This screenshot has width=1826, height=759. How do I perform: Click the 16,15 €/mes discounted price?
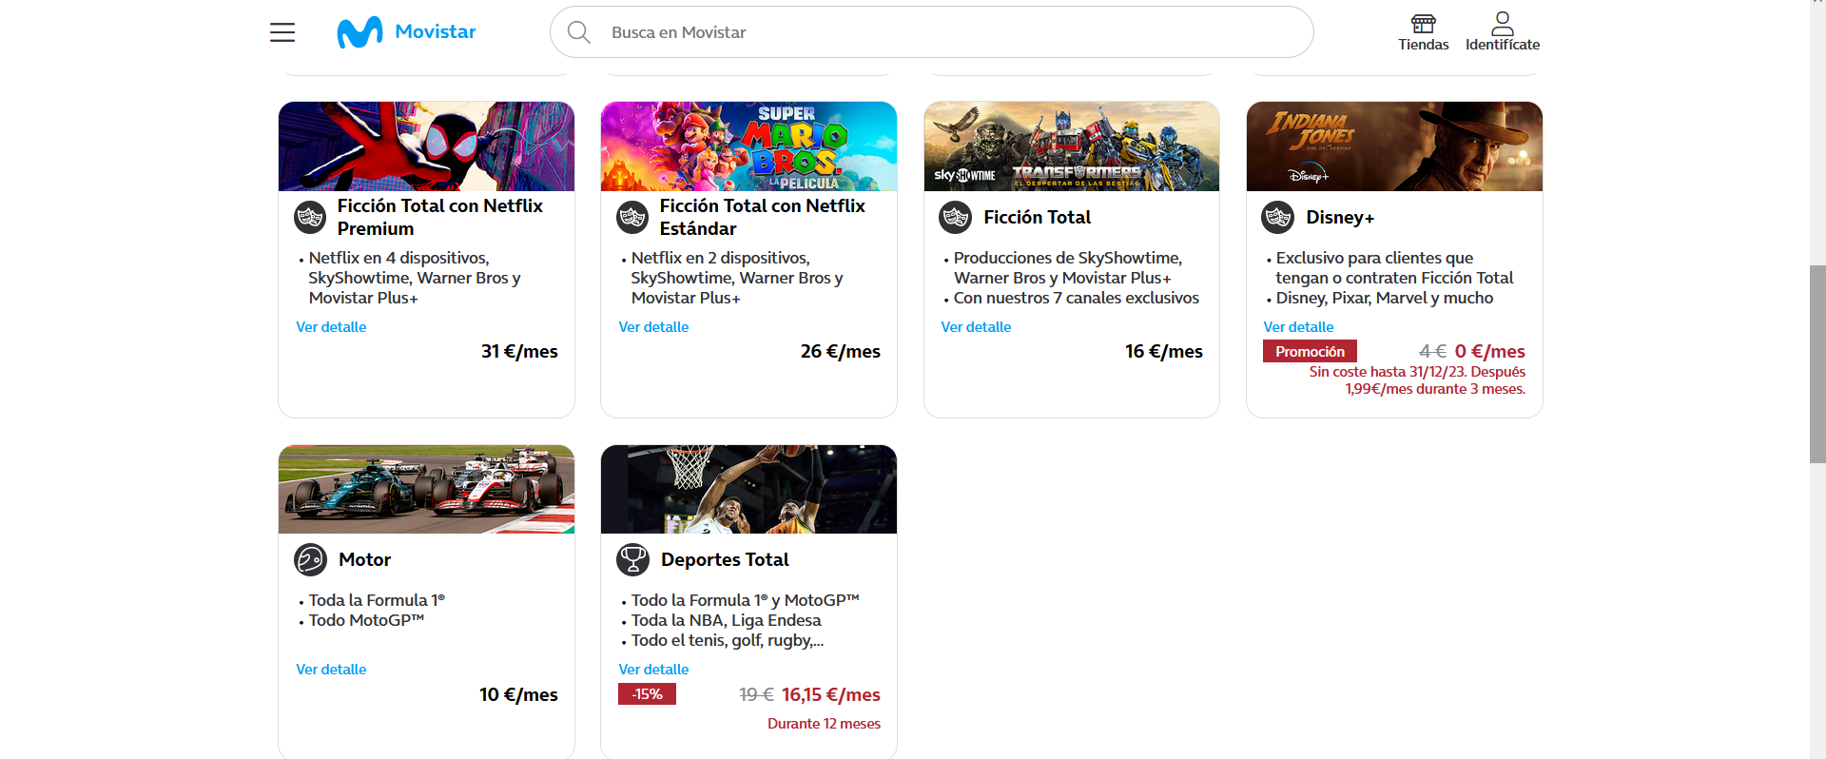(831, 695)
